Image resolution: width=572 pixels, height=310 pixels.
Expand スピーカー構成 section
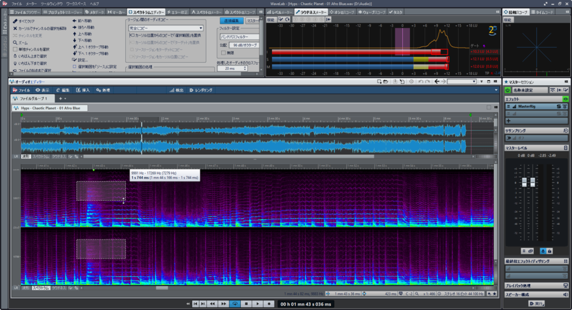[x=536, y=294]
